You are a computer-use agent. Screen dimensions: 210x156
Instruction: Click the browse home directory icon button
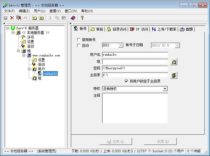coord(174,75)
